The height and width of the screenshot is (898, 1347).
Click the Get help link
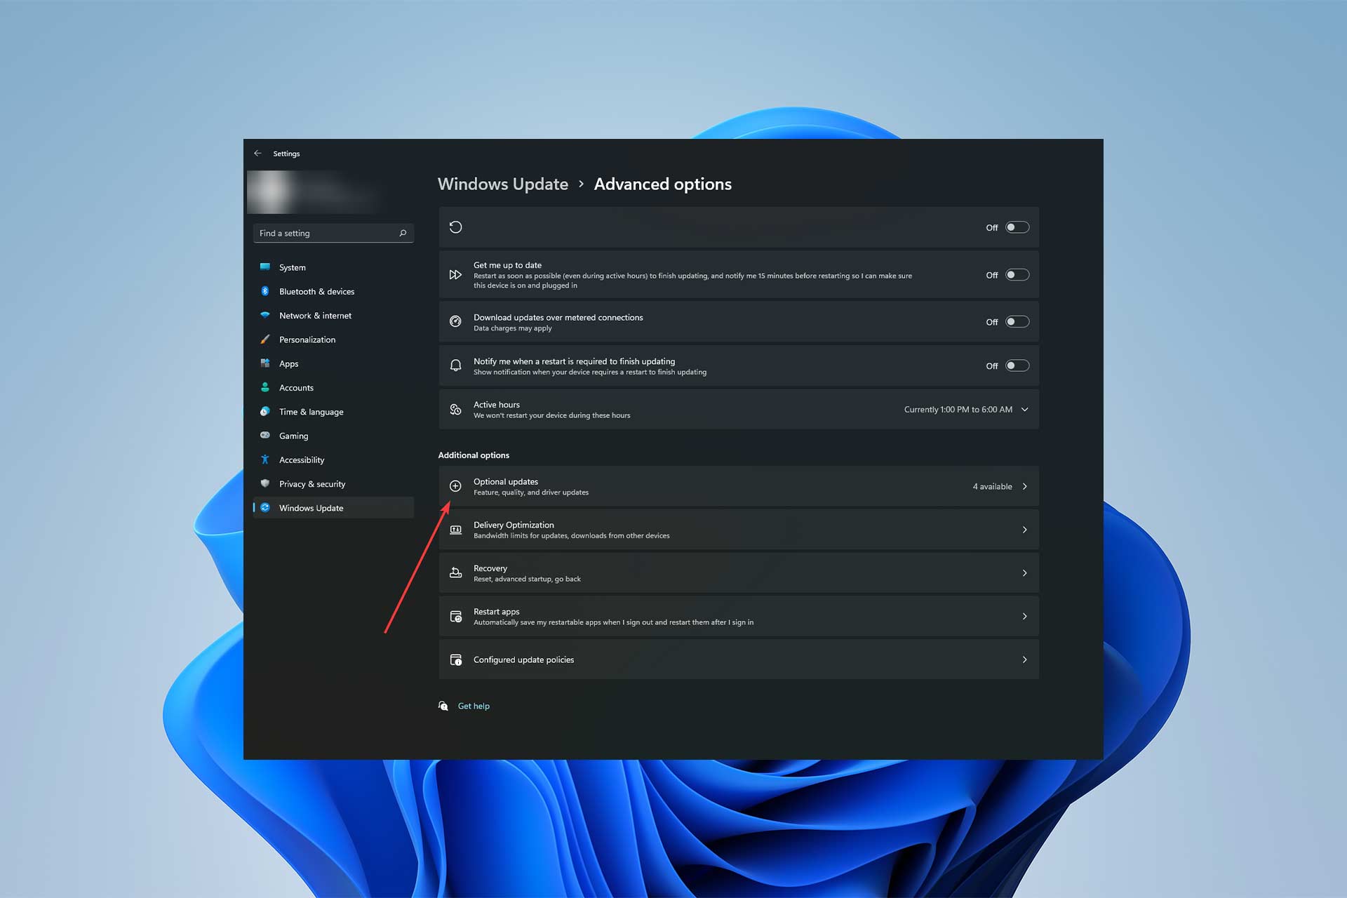point(474,706)
